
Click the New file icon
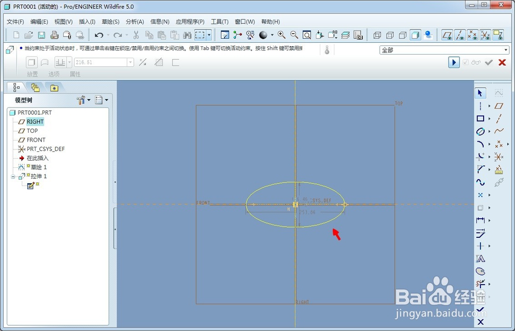coord(16,35)
